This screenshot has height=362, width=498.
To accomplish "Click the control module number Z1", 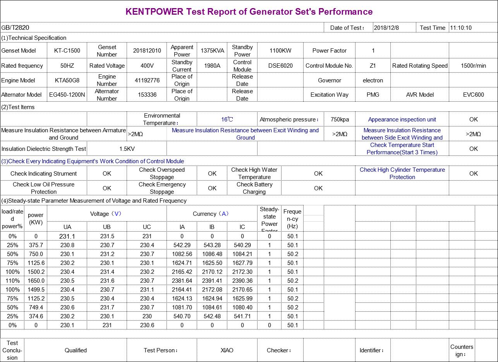I will 373,66.
